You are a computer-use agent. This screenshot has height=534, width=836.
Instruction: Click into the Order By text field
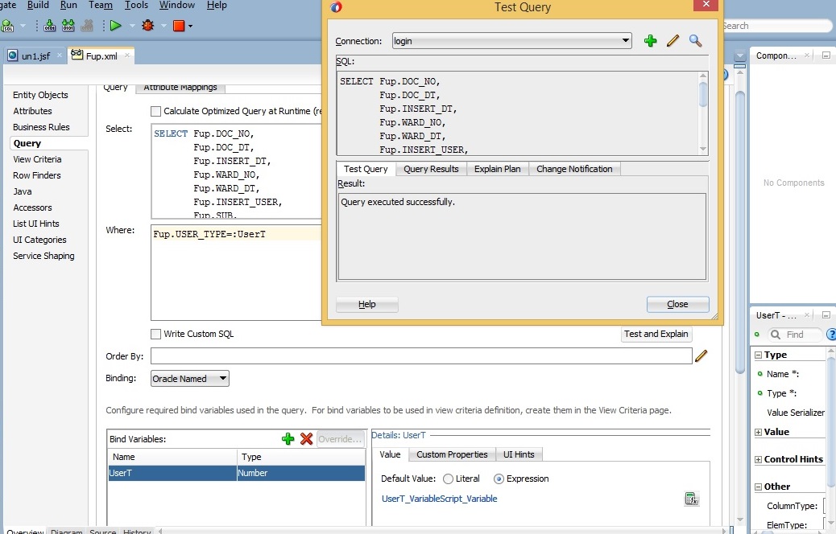(x=420, y=355)
